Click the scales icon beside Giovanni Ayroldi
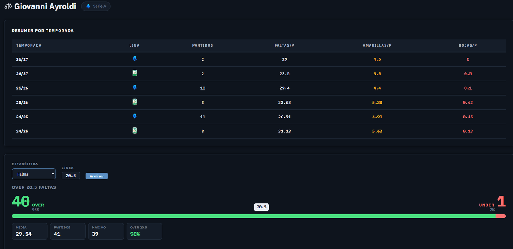Image resolution: width=513 pixels, height=249 pixels. point(8,7)
